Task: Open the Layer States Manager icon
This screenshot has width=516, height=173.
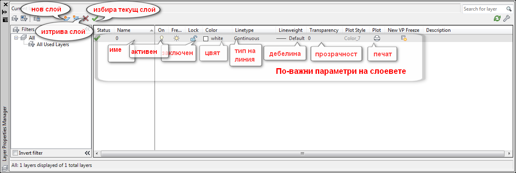Action: pos(37,18)
